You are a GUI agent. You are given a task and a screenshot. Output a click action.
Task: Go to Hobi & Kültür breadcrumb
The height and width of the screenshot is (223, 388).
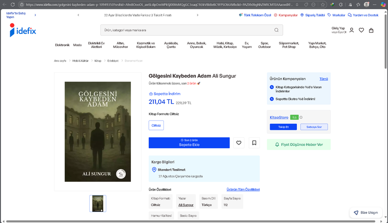[x=81, y=61]
